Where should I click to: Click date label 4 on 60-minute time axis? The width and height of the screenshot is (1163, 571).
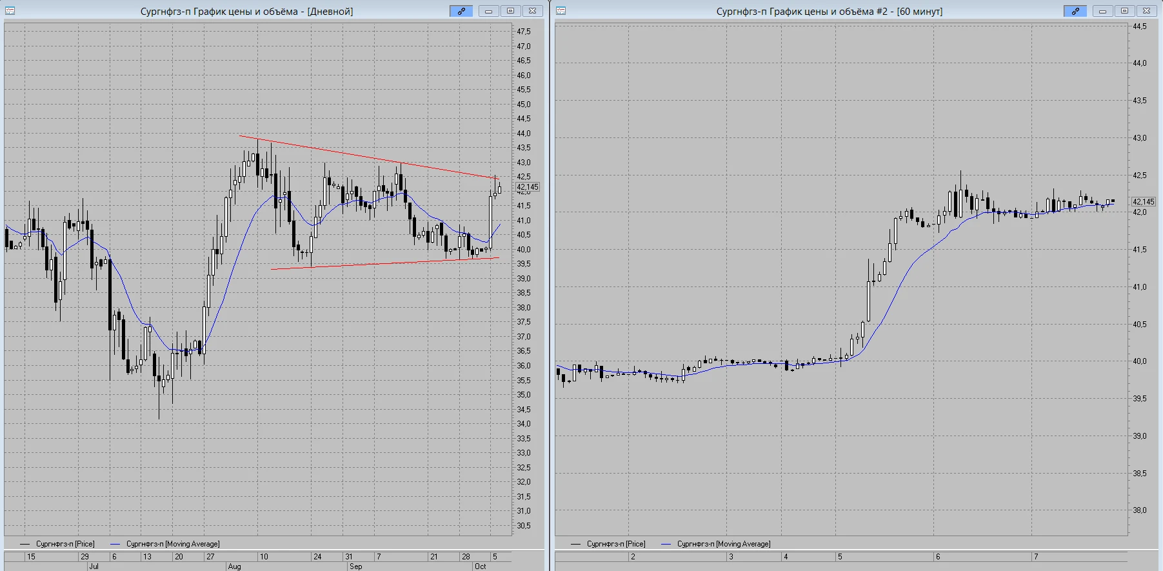[x=786, y=556]
